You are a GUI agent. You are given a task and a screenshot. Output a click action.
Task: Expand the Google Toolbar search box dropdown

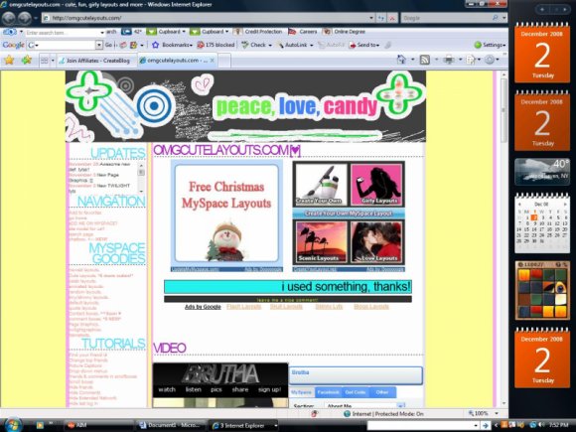click(x=99, y=45)
